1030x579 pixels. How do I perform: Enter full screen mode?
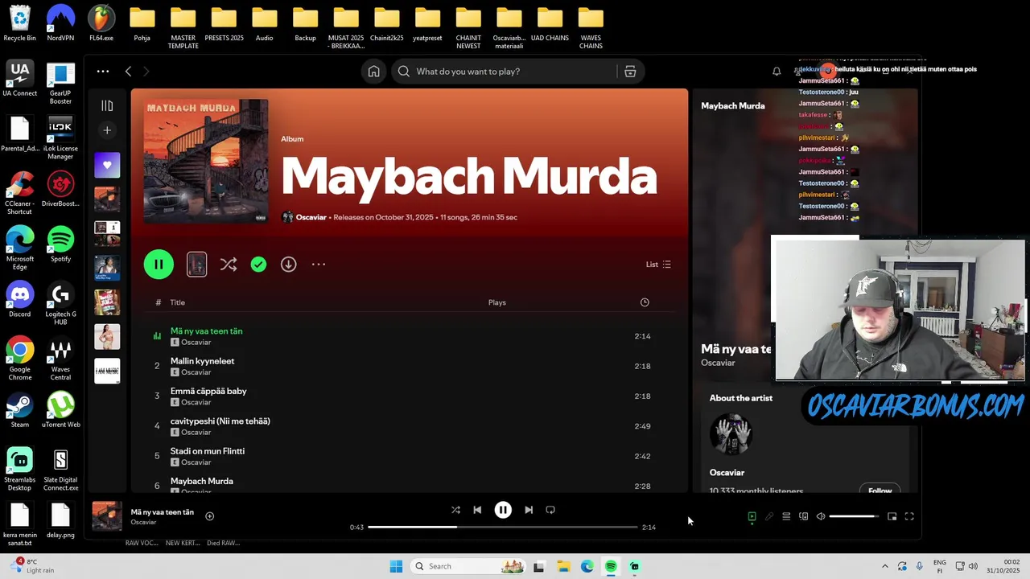pyautogui.click(x=909, y=516)
